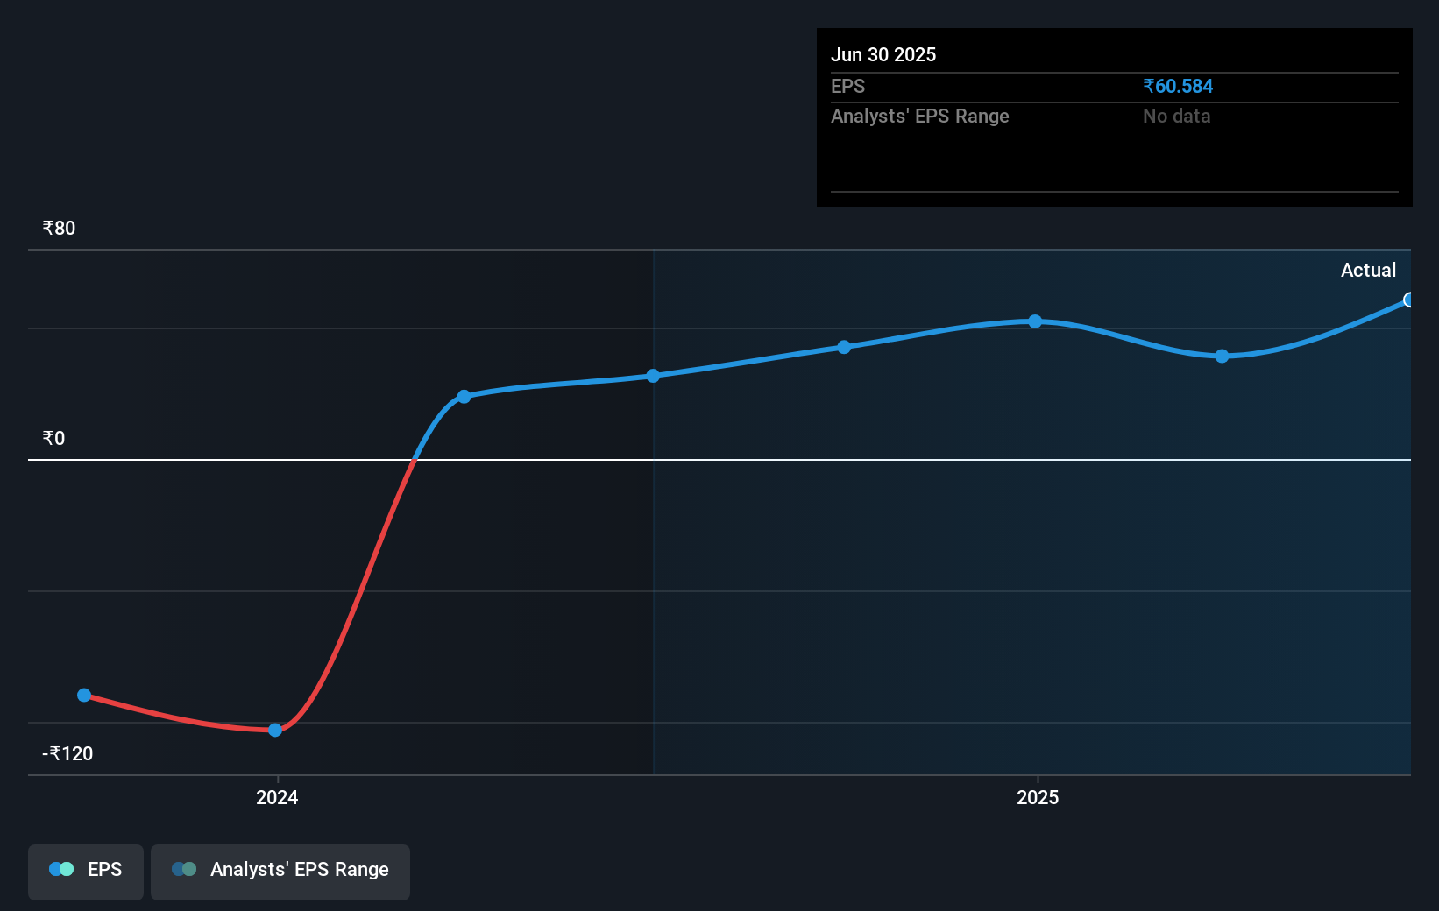1439x911 pixels.
Task: Select the first red data point marker
Action: point(84,695)
